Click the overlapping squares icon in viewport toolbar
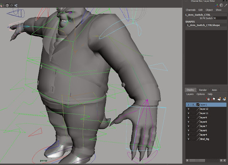The width and height of the screenshot is (228, 165). (11, 6)
